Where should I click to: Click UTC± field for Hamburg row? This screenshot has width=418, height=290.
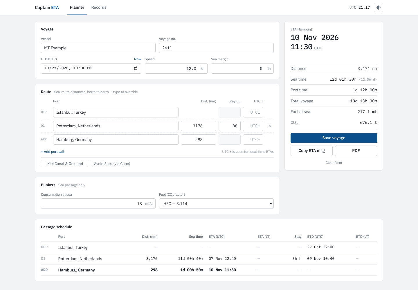(253, 139)
